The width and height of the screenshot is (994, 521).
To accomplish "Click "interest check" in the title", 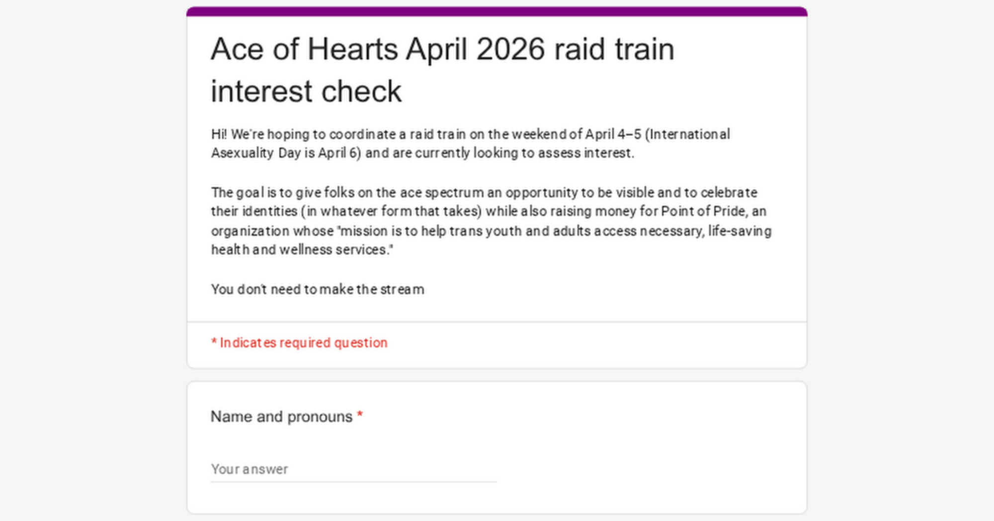I will point(306,92).
